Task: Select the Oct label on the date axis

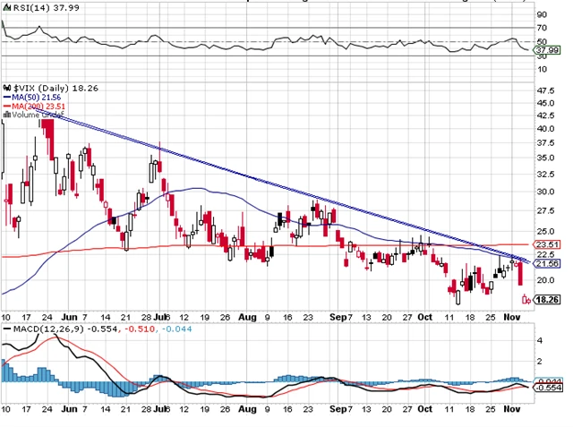Action: click(423, 317)
